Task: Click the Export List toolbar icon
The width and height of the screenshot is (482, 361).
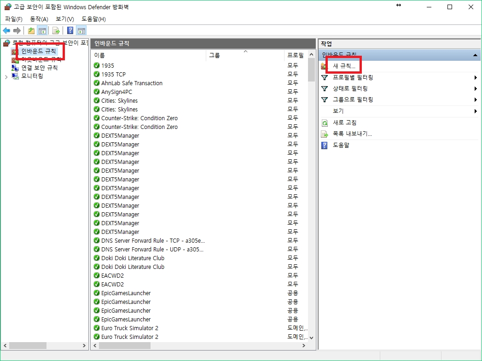Action: (56, 31)
